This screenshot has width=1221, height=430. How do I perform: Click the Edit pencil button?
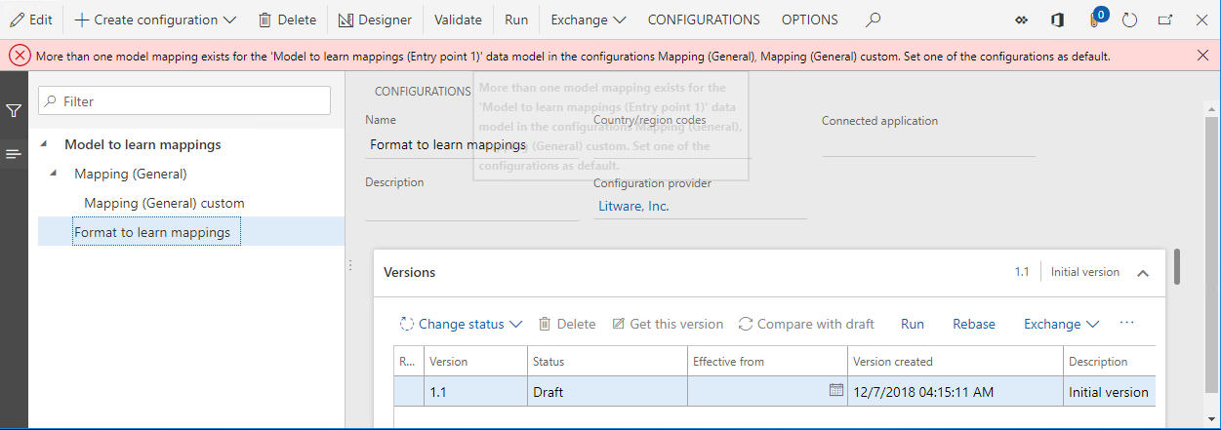pos(31,20)
